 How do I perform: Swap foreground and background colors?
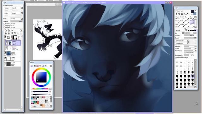pyautogui.click(x=195, y=11)
